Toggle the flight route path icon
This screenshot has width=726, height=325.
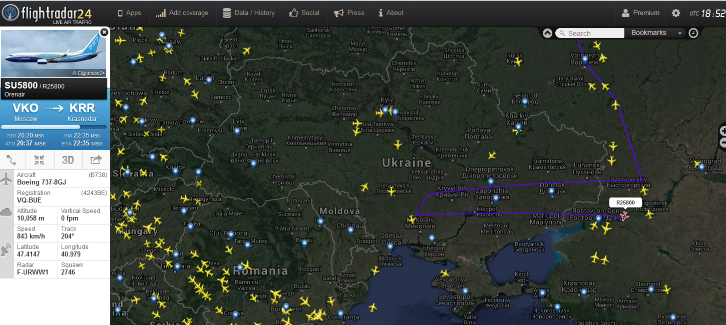point(12,160)
